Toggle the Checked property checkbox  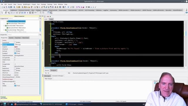pyautogui.click(x=15, y=49)
